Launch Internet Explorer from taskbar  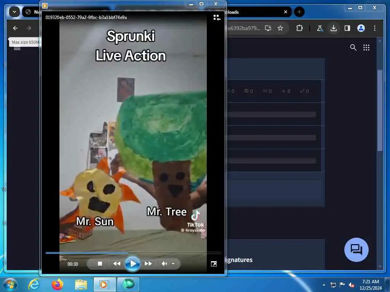click(34, 284)
